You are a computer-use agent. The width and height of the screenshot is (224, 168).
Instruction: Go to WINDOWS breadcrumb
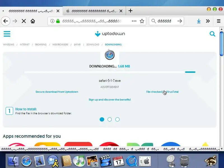9,45
